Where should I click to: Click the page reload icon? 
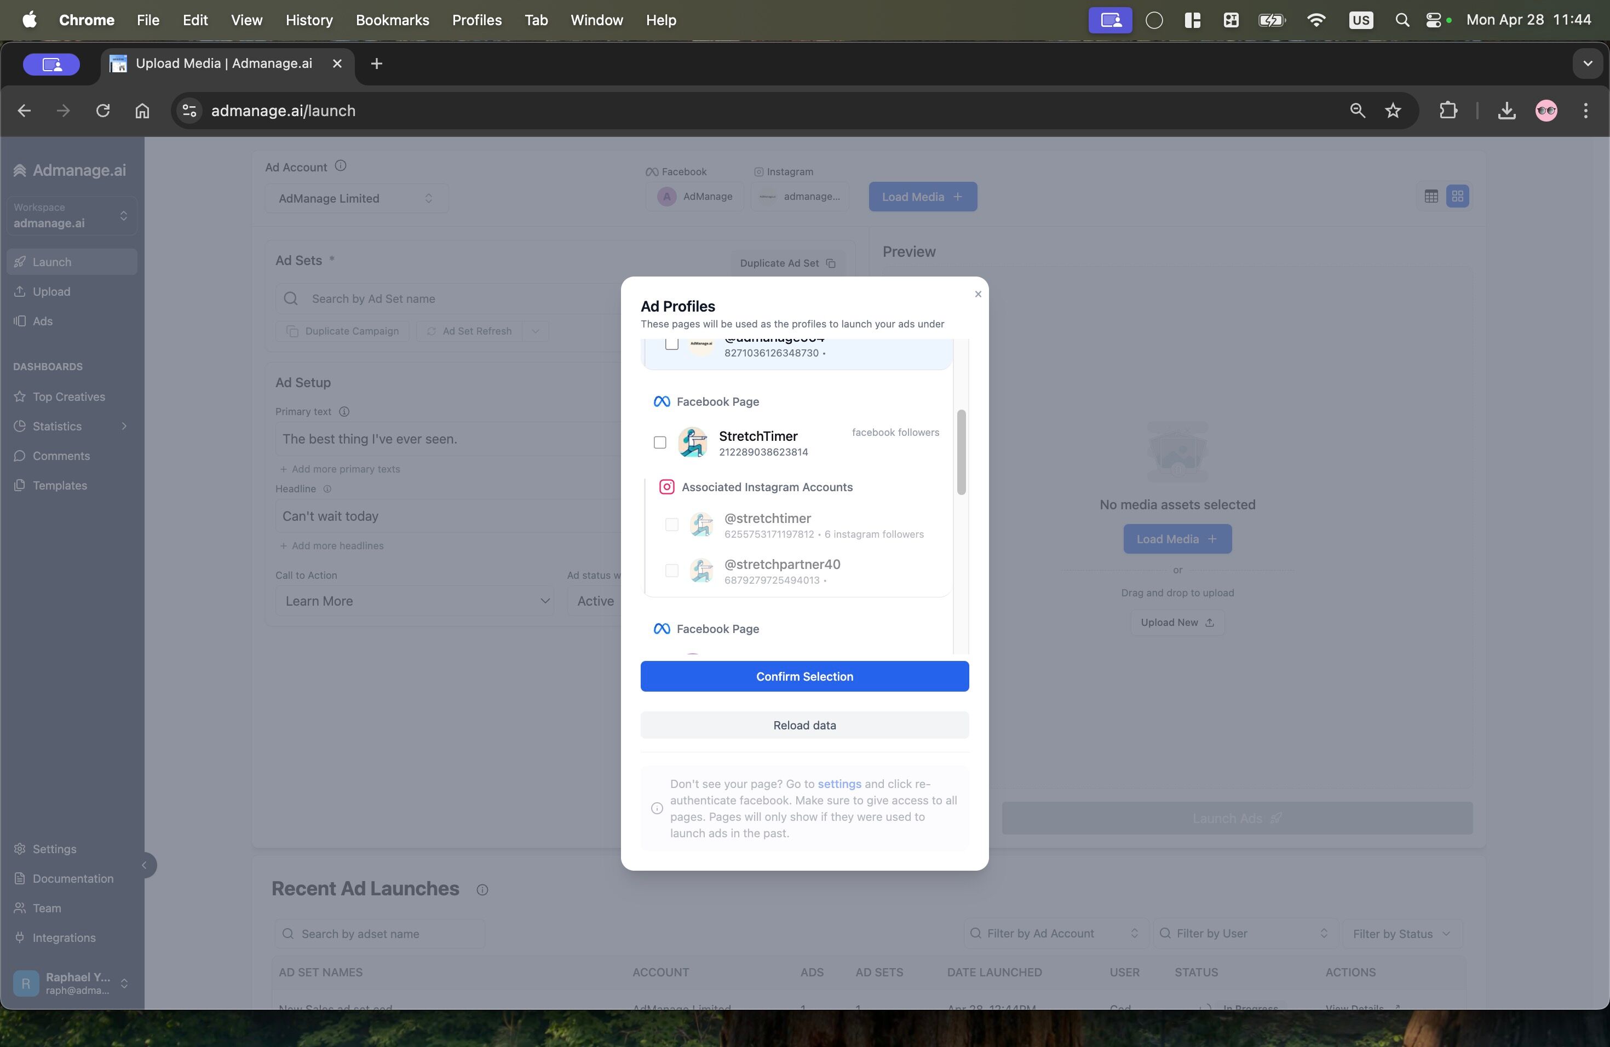click(103, 110)
